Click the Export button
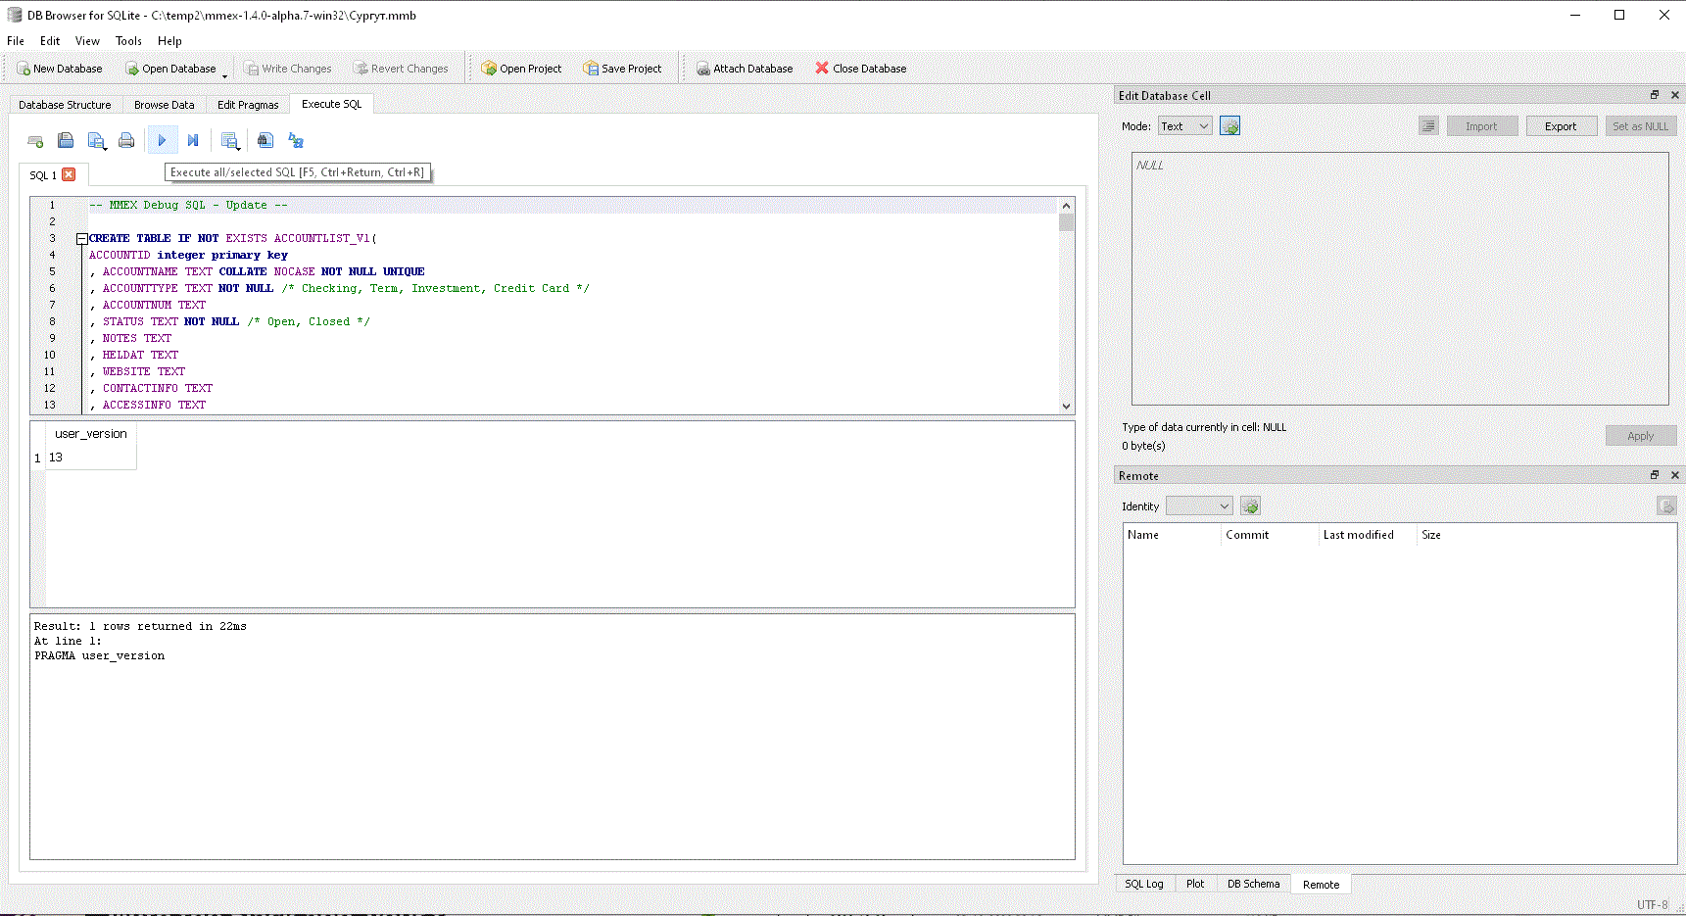The height and width of the screenshot is (916, 1686). click(x=1560, y=126)
